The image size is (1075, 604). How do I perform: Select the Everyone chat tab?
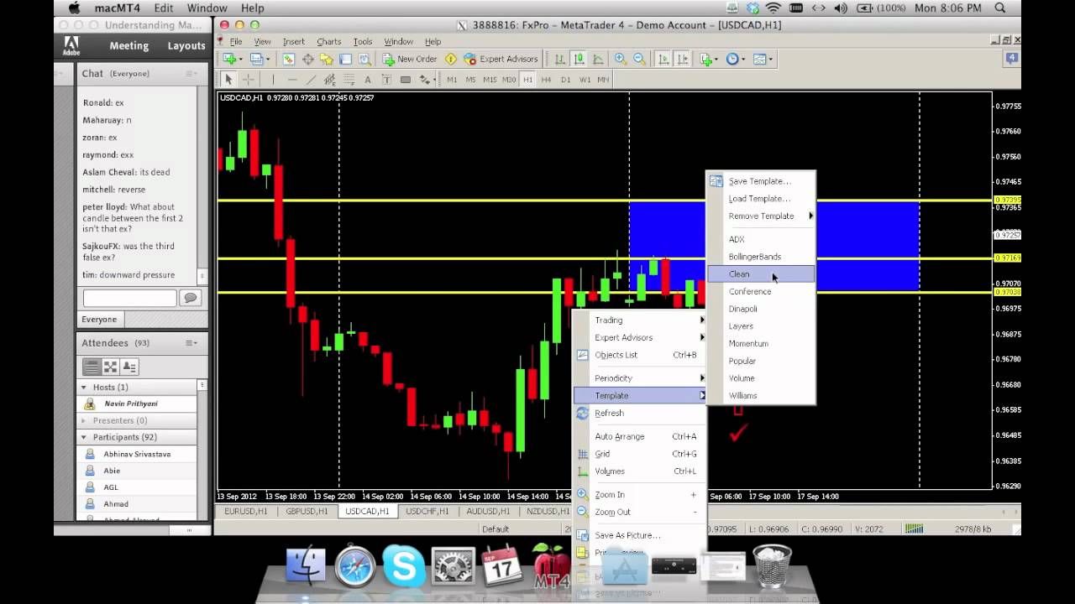(99, 320)
